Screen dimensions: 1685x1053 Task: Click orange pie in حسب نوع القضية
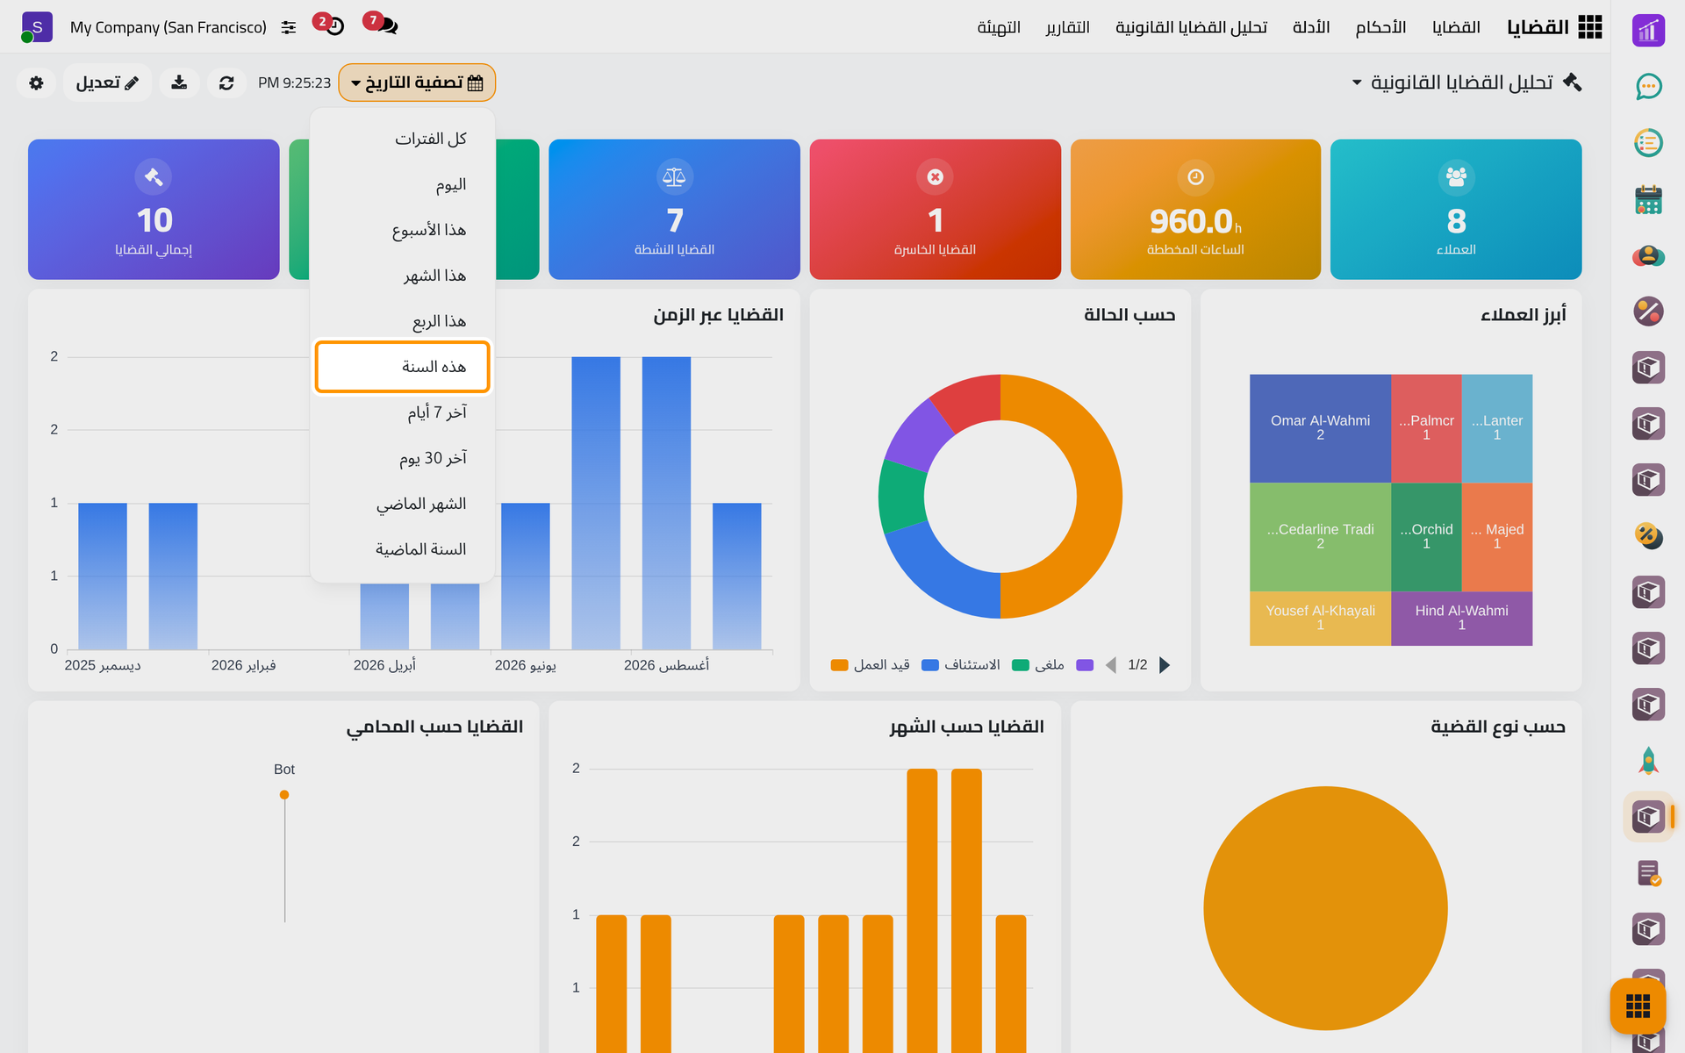1325,908
